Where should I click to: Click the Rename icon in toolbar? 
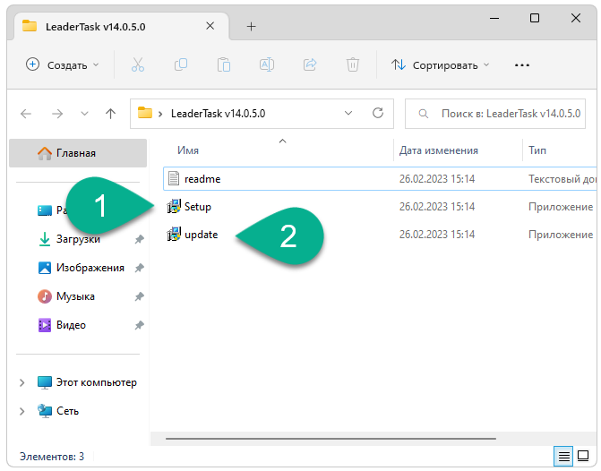coord(267,64)
